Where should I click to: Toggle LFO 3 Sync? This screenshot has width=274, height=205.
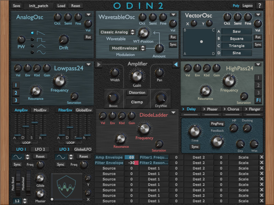[x=61, y=164]
